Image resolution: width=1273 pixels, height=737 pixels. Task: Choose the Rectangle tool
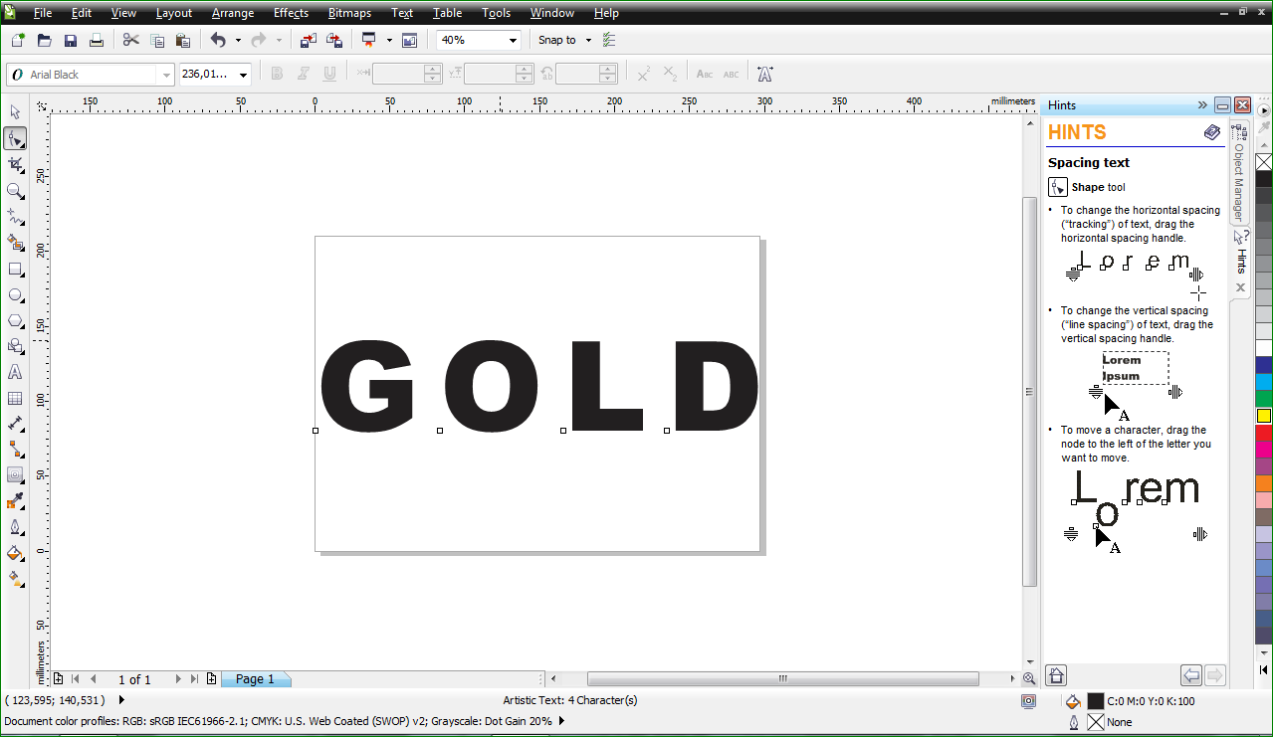click(x=15, y=269)
